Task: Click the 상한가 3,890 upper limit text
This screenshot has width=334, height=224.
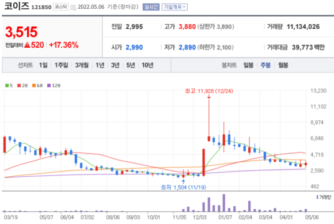Action: click(x=215, y=27)
